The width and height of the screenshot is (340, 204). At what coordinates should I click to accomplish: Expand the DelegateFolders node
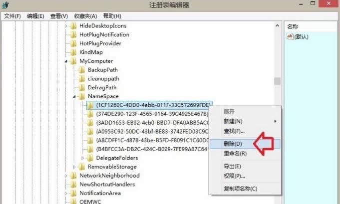[82, 158]
